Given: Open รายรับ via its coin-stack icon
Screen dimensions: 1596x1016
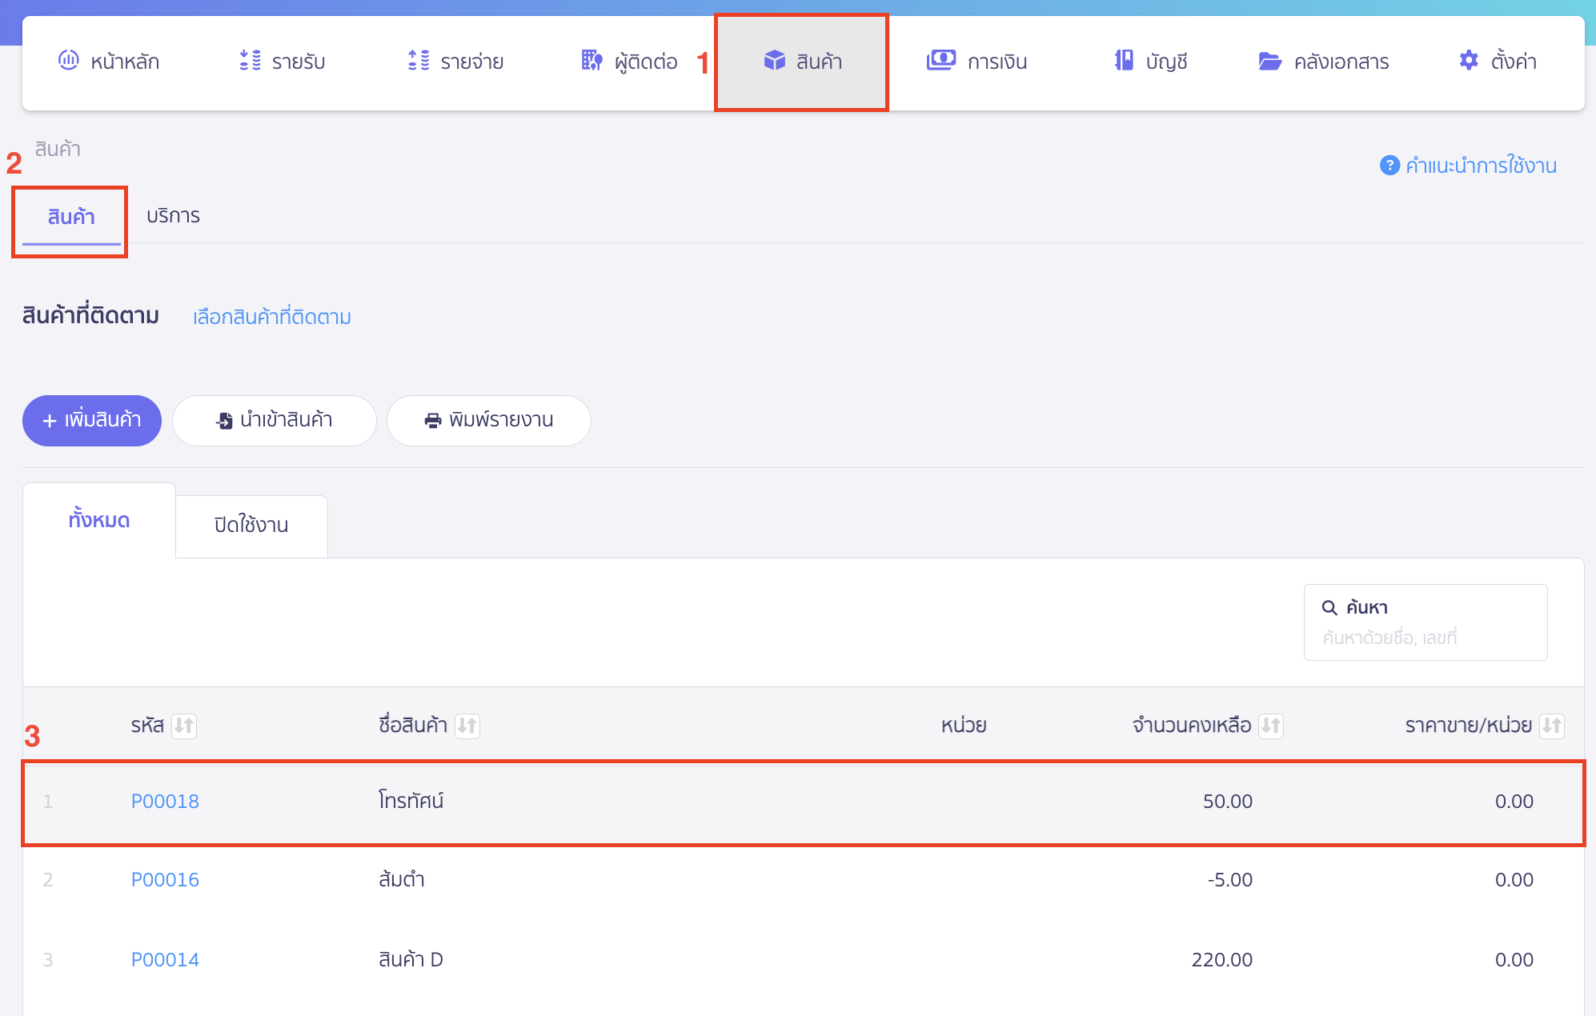Looking at the screenshot, I should [x=250, y=60].
